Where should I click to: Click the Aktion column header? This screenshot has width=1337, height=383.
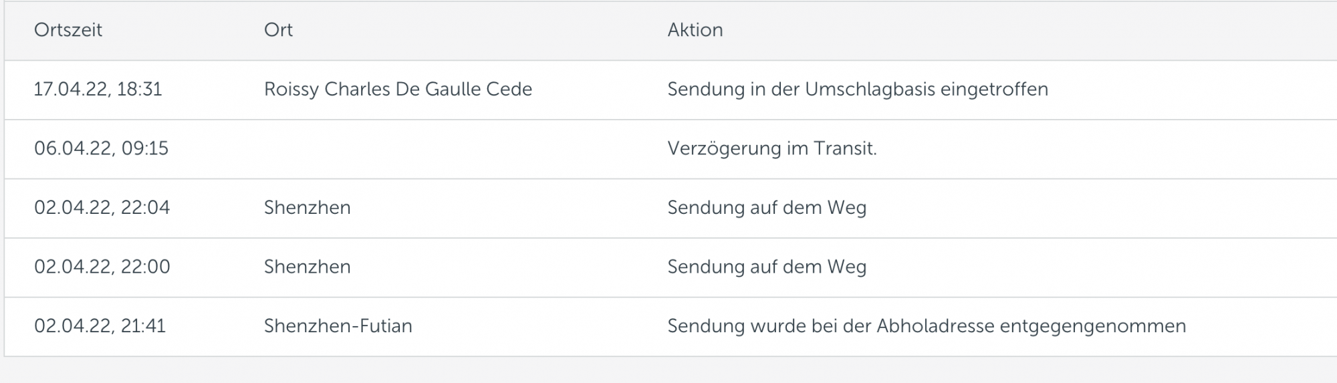pyautogui.click(x=695, y=30)
